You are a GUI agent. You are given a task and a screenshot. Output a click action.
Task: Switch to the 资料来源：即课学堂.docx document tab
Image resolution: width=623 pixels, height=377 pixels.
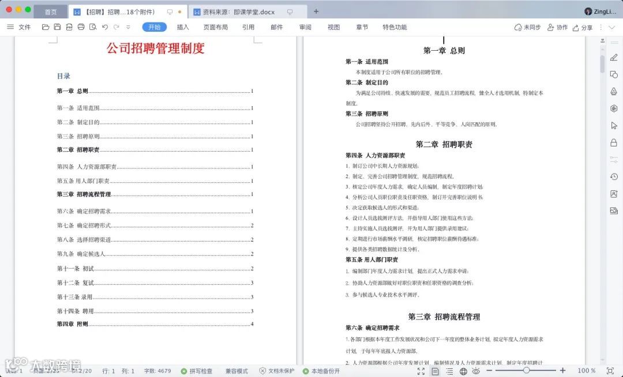(x=238, y=12)
